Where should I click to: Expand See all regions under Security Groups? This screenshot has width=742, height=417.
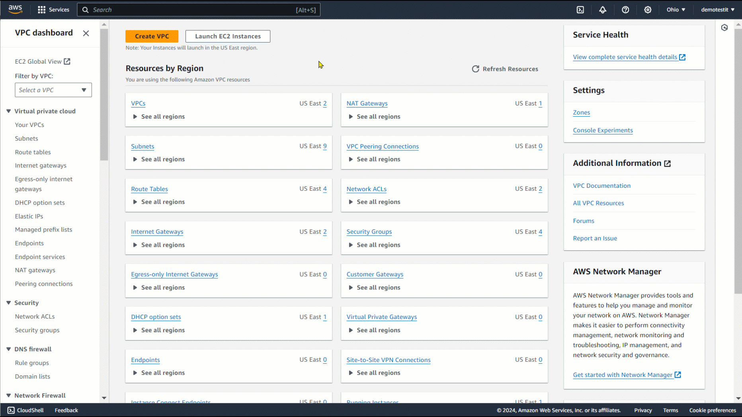click(374, 245)
